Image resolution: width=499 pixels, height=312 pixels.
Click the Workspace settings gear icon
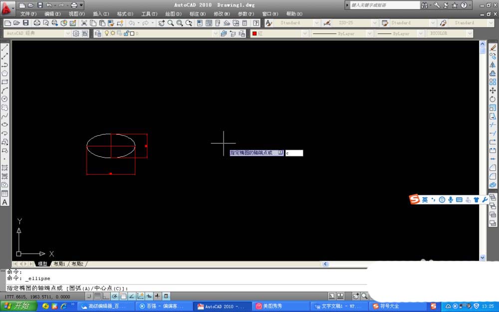point(76,33)
